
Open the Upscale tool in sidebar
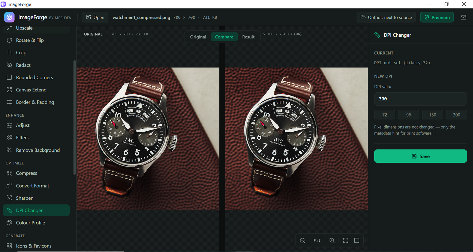36,28
